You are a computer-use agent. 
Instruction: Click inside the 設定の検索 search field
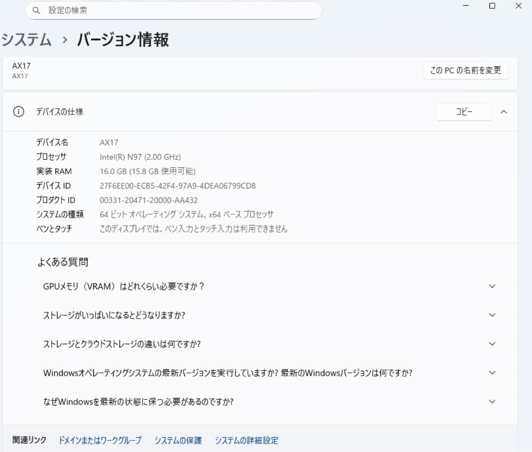(172, 10)
